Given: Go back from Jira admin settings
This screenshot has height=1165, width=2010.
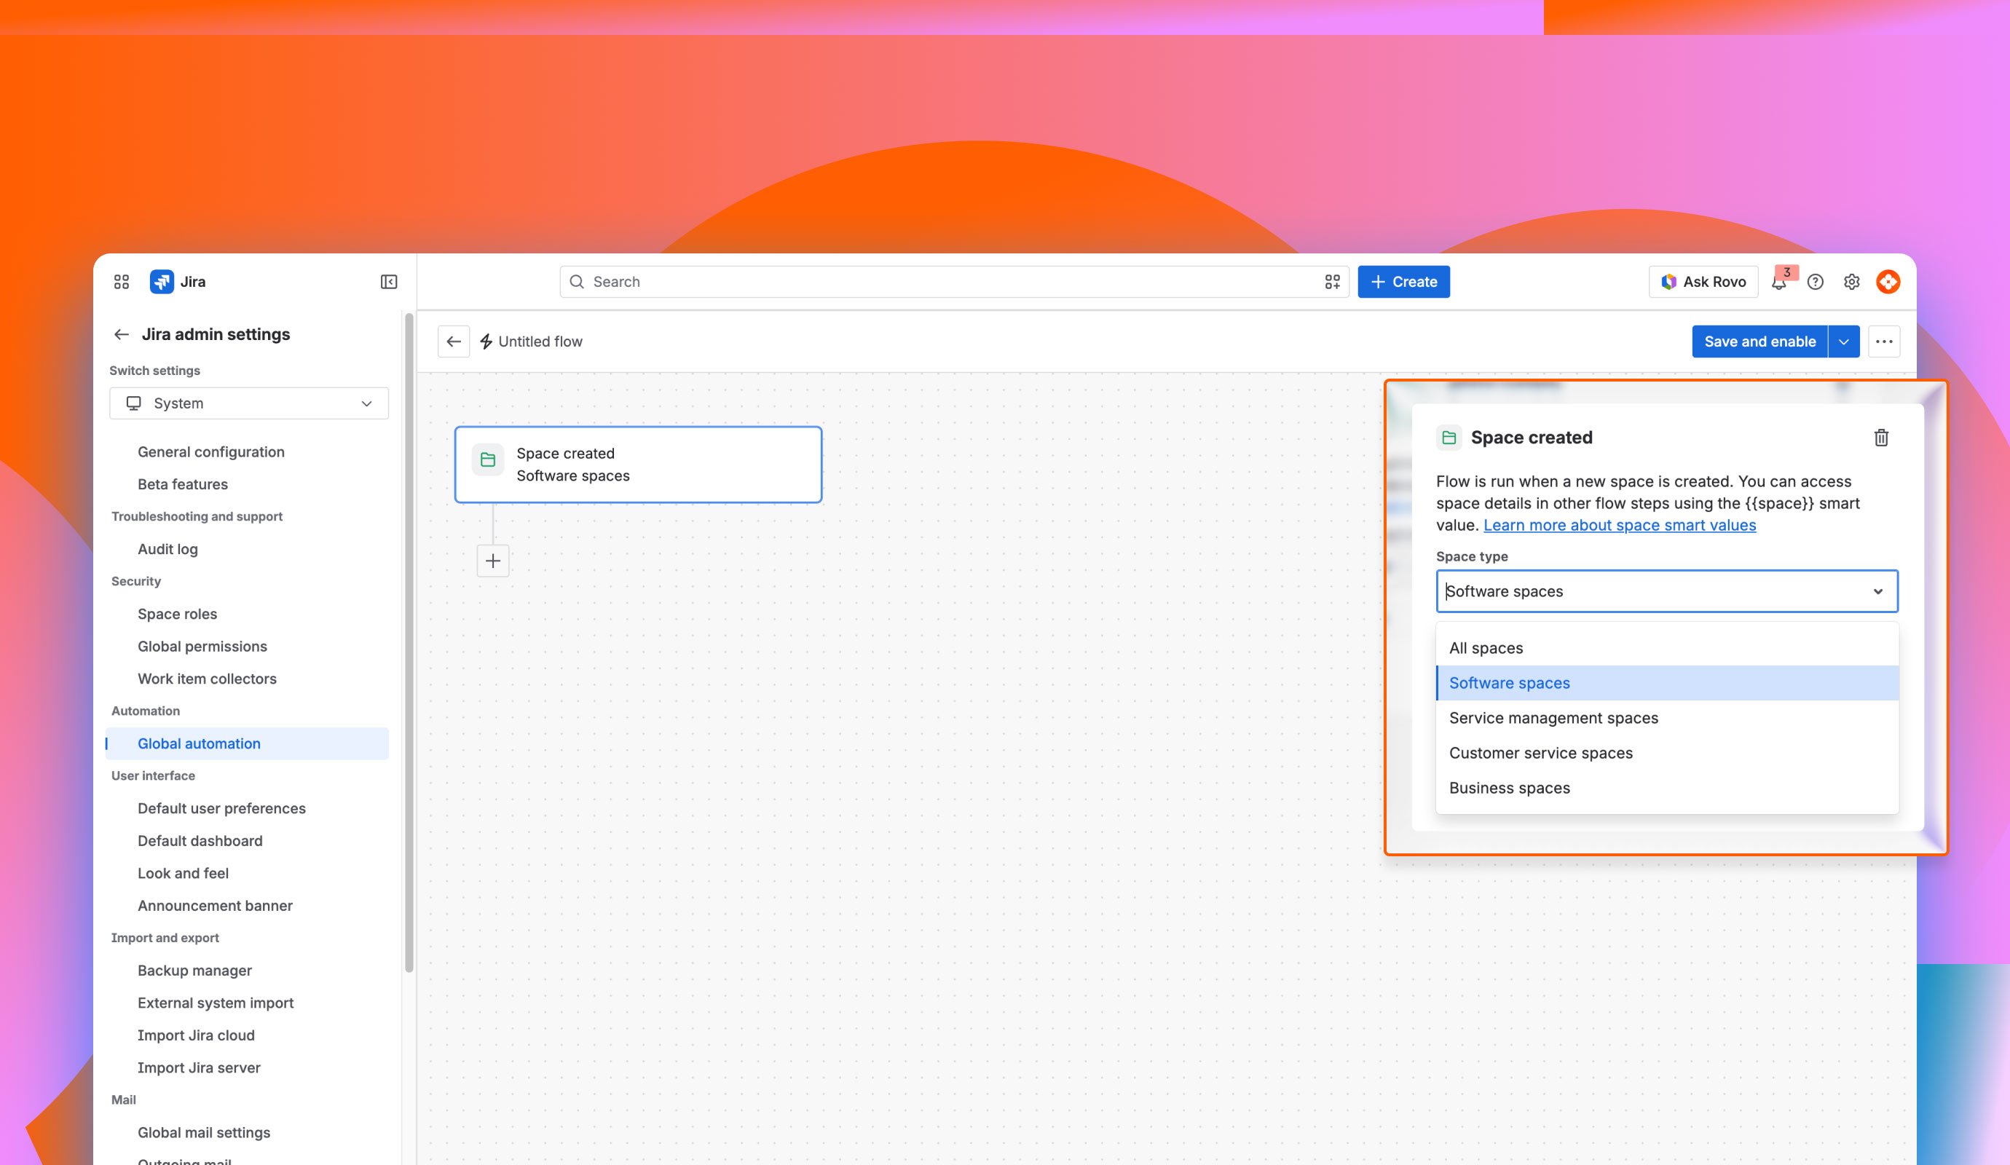Looking at the screenshot, I should (121, 334).
